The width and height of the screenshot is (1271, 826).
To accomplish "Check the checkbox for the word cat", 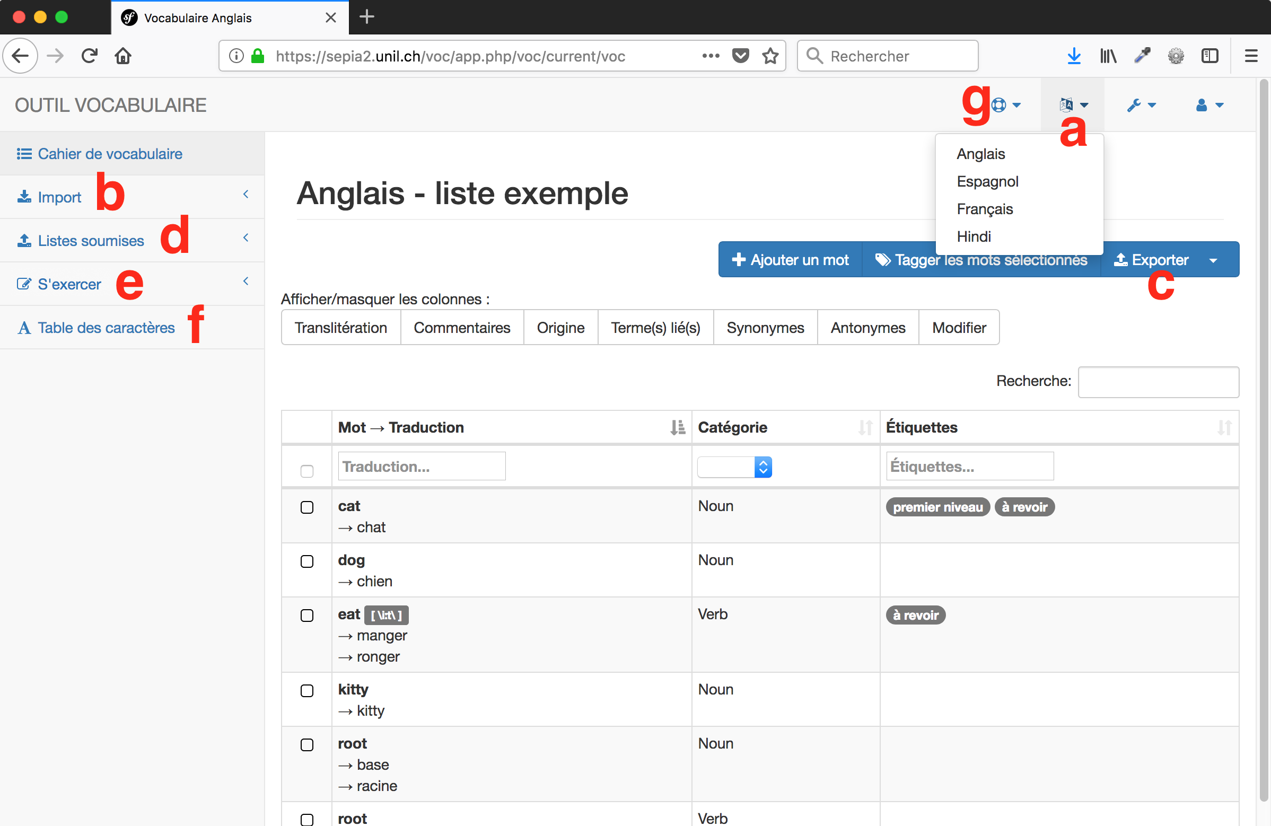I will coord(307,507).
